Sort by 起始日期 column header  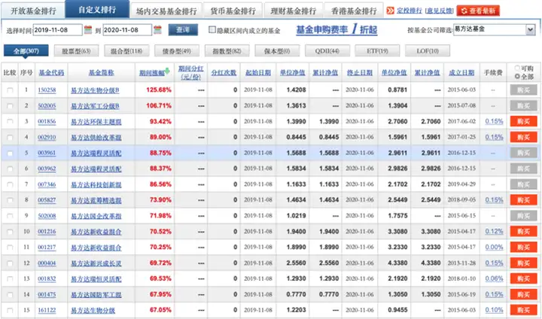[258, 72]
